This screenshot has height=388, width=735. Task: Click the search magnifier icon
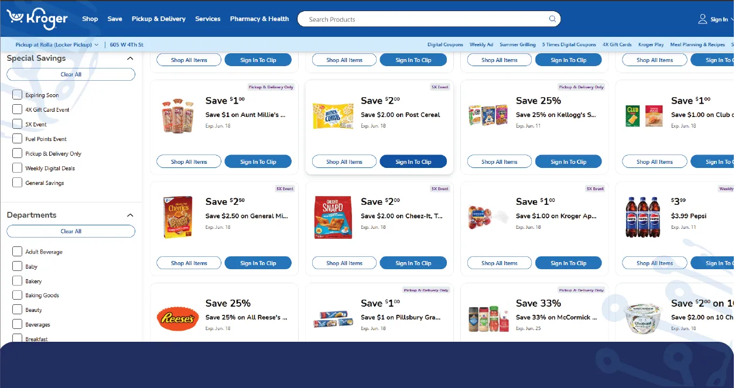[x=552, y=19]
